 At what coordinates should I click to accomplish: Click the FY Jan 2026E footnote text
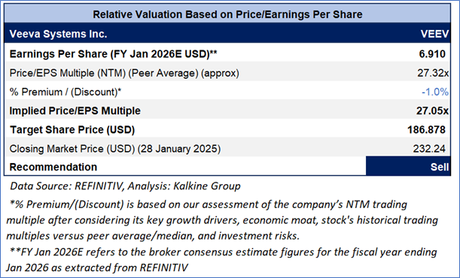[221, 260]
